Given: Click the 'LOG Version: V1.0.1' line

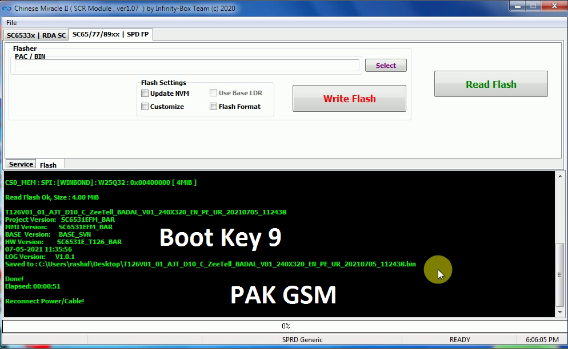Looking at the screenshot, I should click(40, 257).
